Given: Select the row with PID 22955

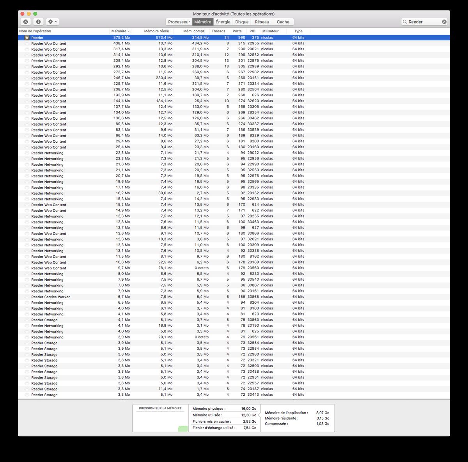Looking at the screenshot, I should pos(234,43).
